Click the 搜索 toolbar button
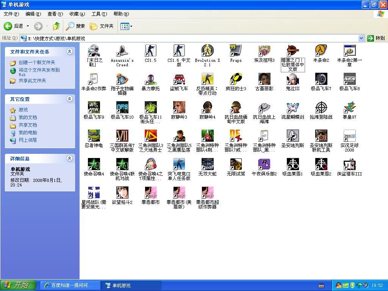388x291 pixels. click(x=75, y=26)
